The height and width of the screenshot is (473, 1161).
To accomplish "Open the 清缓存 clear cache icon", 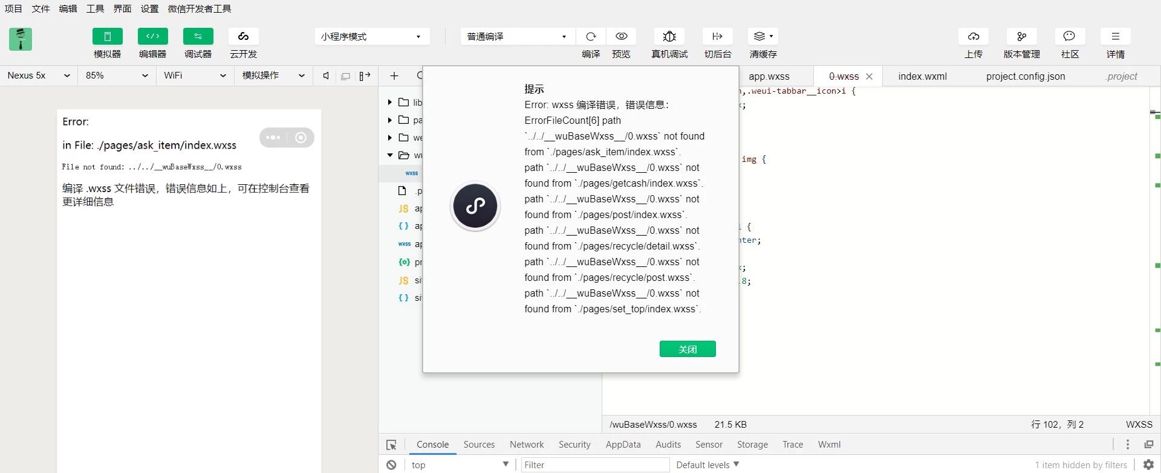I will (763, 37).
